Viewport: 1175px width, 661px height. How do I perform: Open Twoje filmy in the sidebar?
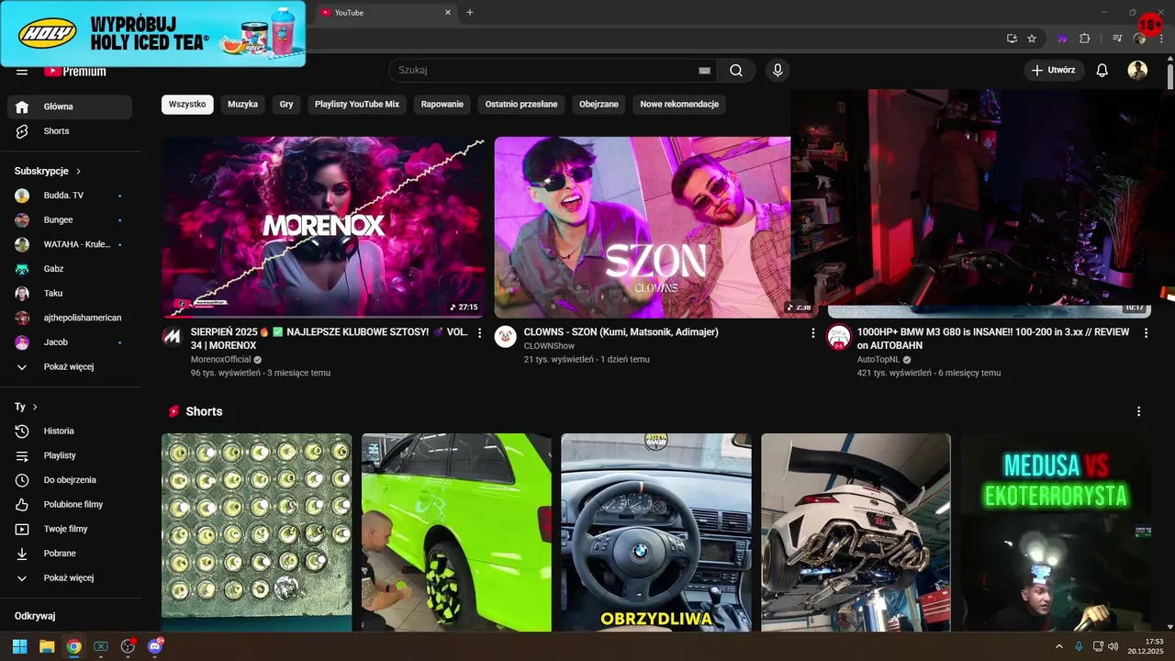(70, 529)
